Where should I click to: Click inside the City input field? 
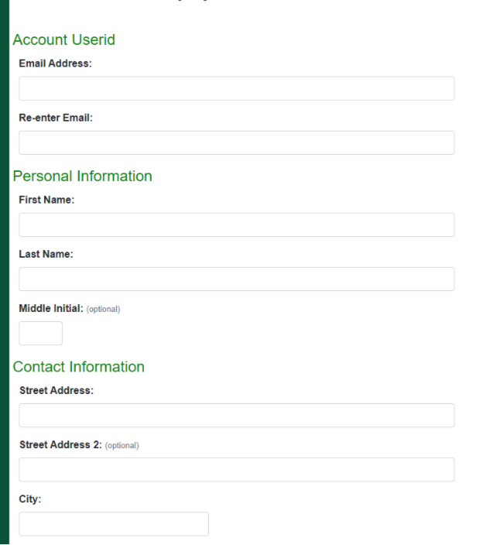click(x=114, y=524)
